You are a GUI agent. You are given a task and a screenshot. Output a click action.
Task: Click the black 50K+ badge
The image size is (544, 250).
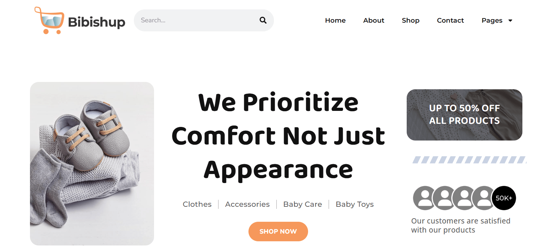click(x=504, y=198)
